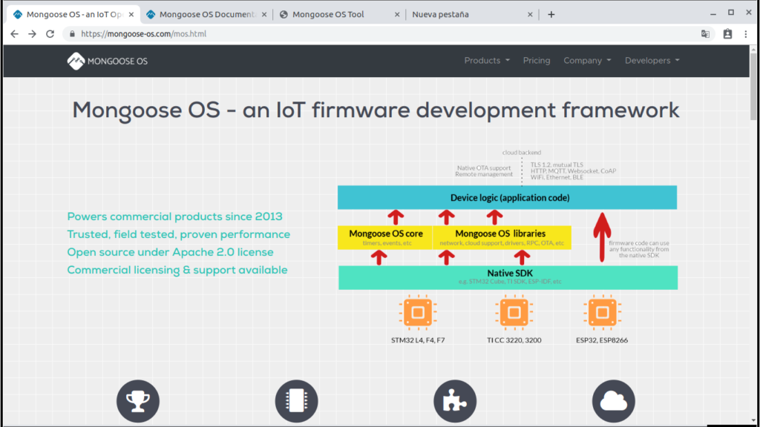
Task: Expand the Products dropdown menu
Action: 487,61
